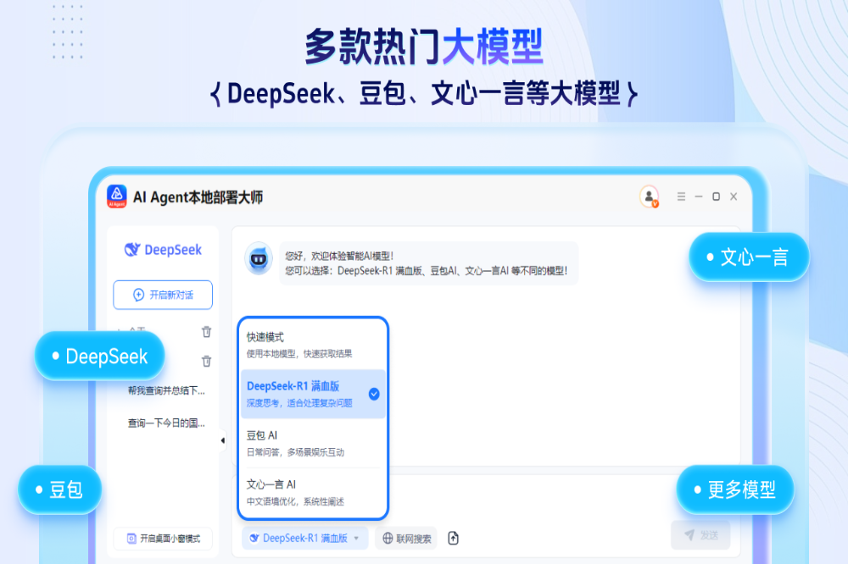
Task: Choose 文心一言 AI from model list
Action: pyautogui.click(x=313, y=492)
